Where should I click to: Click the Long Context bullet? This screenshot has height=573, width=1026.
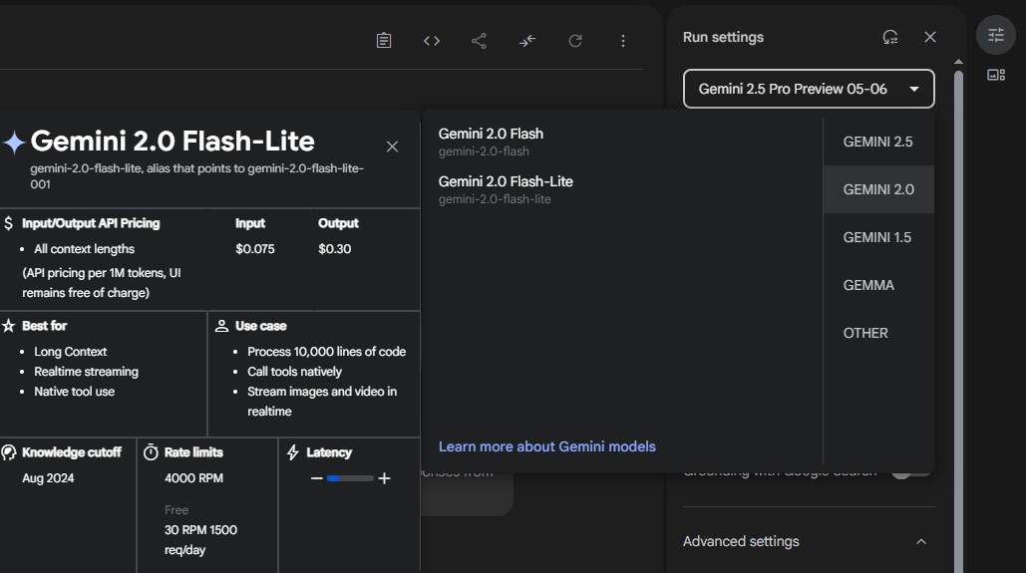70,351
